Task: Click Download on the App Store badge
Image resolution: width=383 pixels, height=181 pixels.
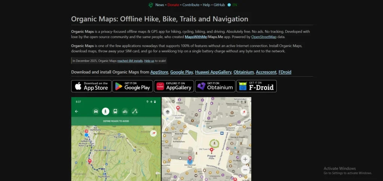Action: coord(91,86)
